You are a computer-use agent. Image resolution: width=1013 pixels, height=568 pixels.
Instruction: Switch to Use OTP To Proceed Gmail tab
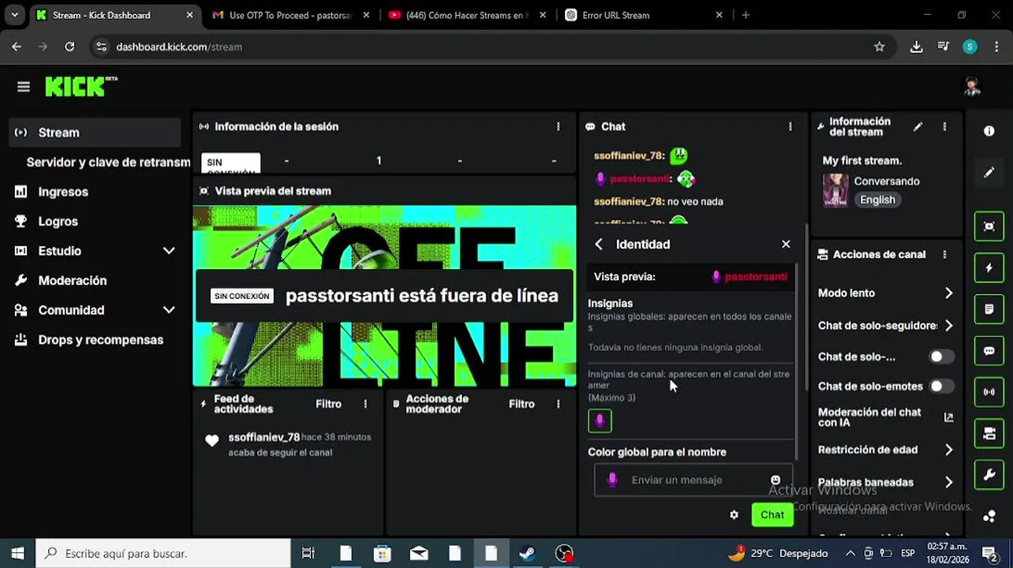tap(290, 15)
